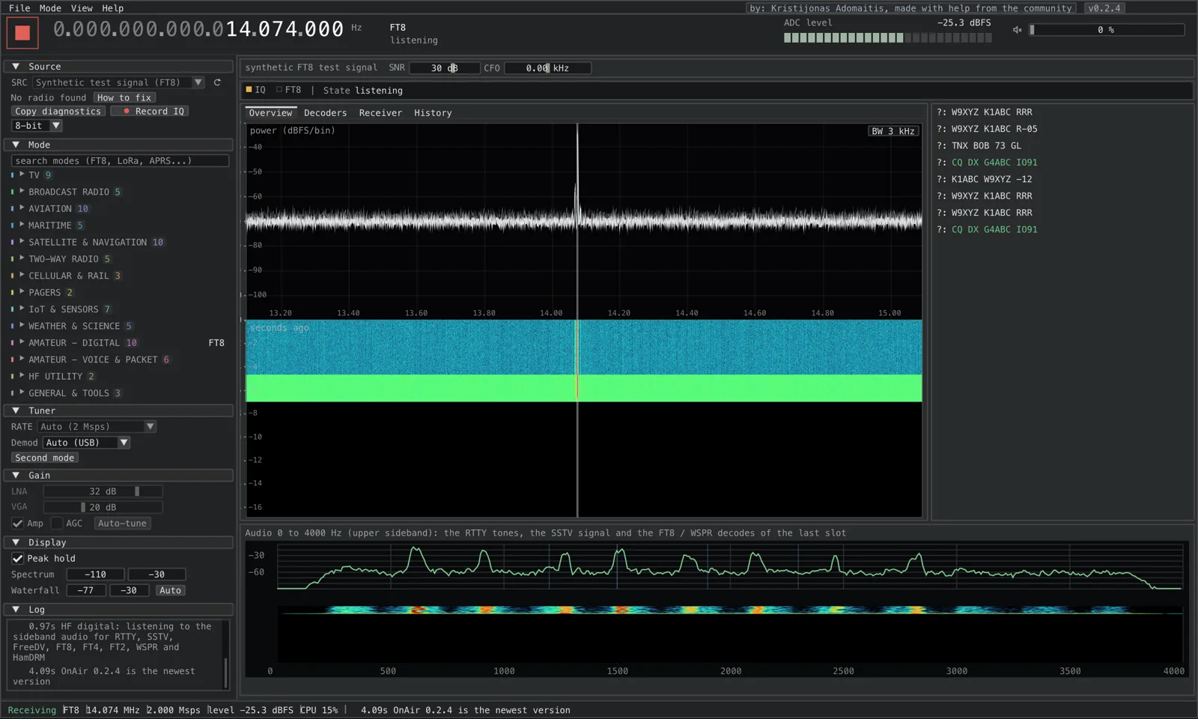Screen dimensions: 1198x719
Task: Click the BW 3 kHz bandwidth button
Action: click(x=892, y=131)
